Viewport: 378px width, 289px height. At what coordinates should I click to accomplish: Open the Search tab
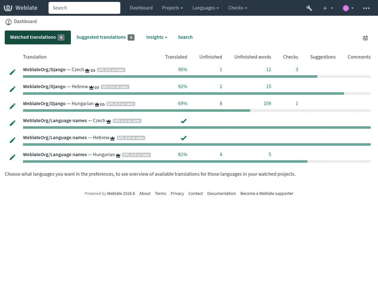click(x=185, y=37)
